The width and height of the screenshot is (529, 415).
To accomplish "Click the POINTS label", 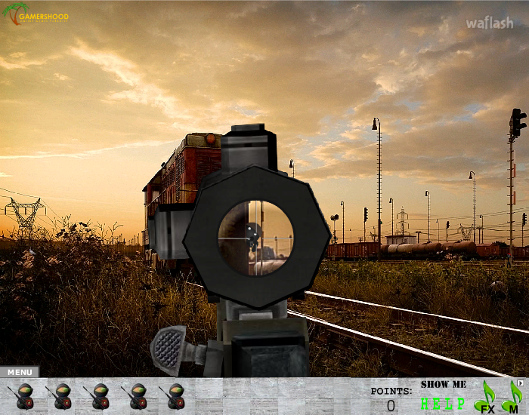I will coord(391,391).
